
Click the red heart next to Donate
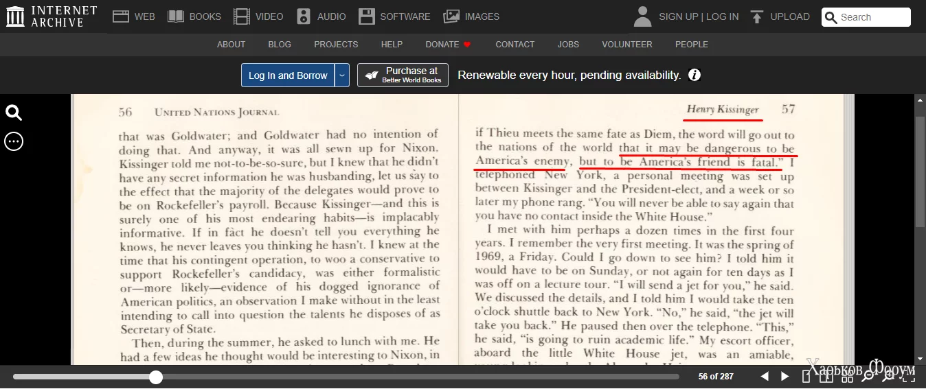point(467,45)
